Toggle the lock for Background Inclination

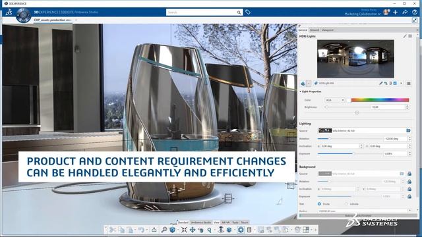pyautogui.click(x=409, y=189)
